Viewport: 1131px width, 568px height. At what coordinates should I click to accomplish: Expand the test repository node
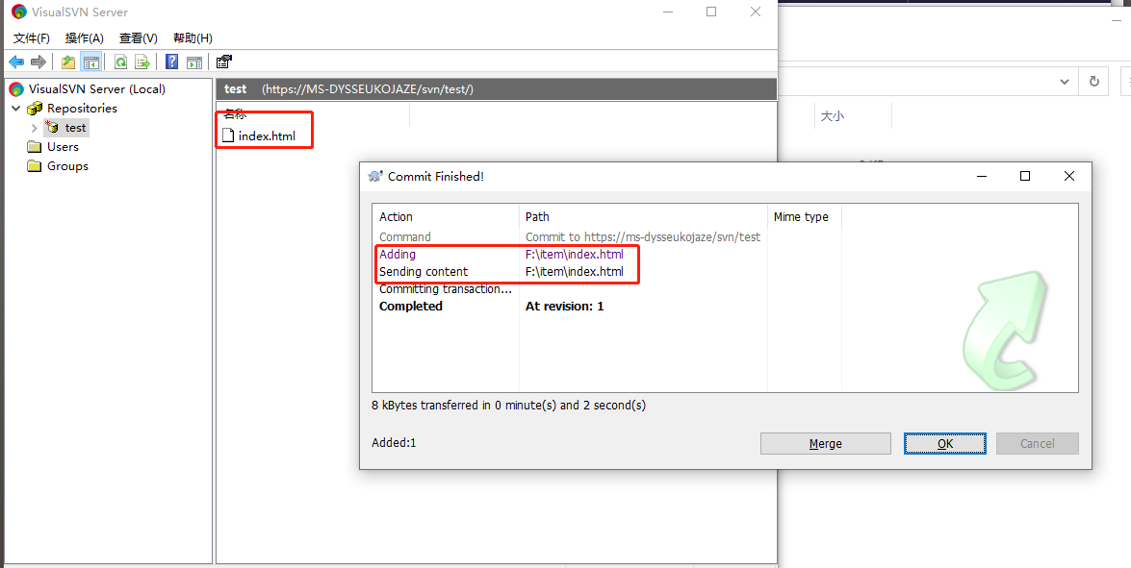click(x=35, y=128)
